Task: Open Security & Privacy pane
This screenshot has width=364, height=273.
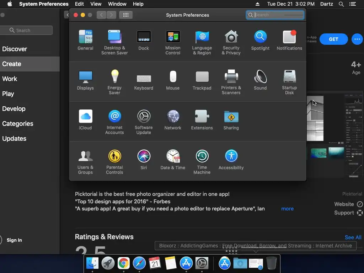Action: [231, 43]
